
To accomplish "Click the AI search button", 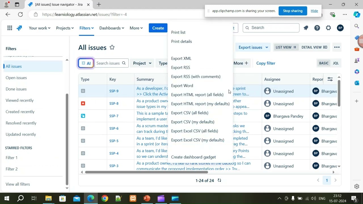I will coord(86,63).
